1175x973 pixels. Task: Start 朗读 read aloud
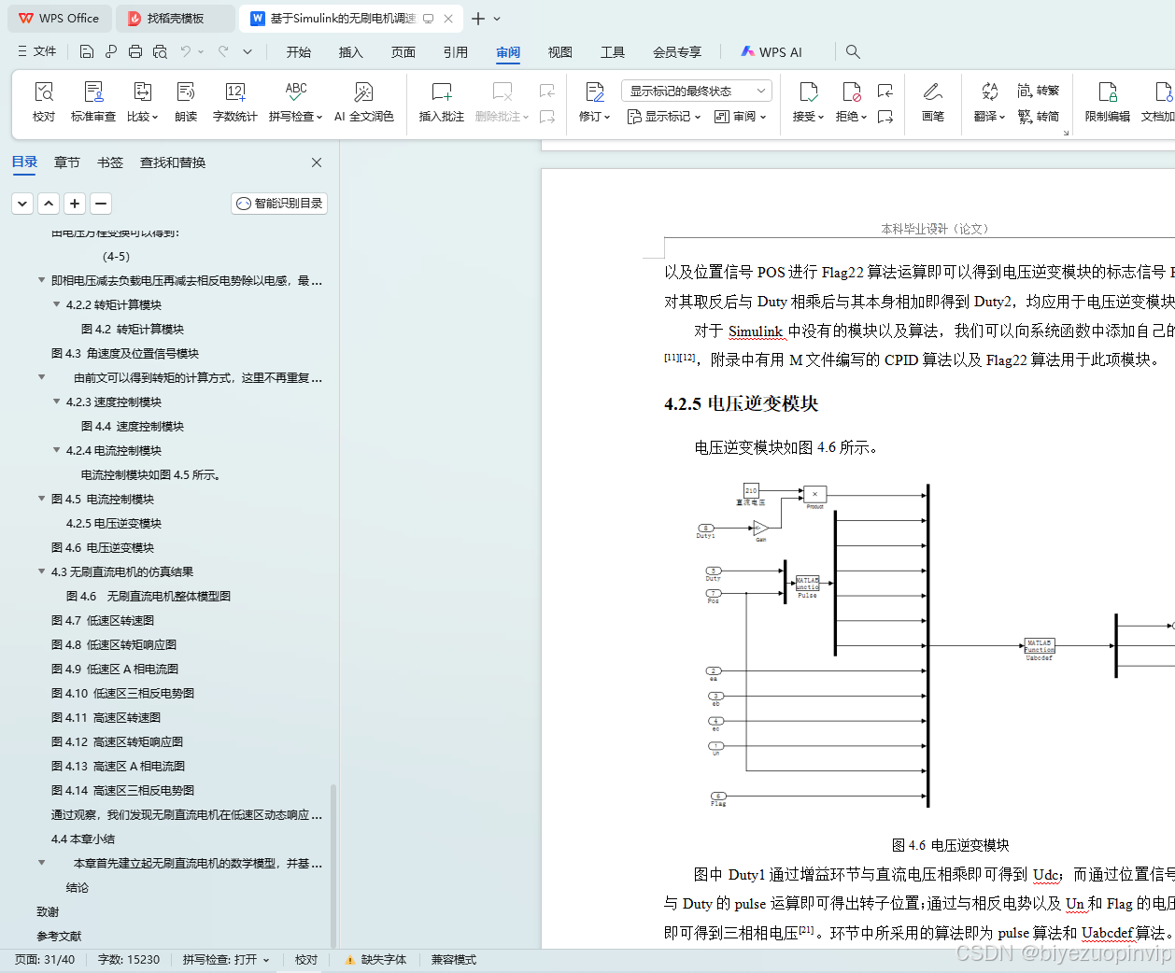pyautogui.click(x=186, y=102)
